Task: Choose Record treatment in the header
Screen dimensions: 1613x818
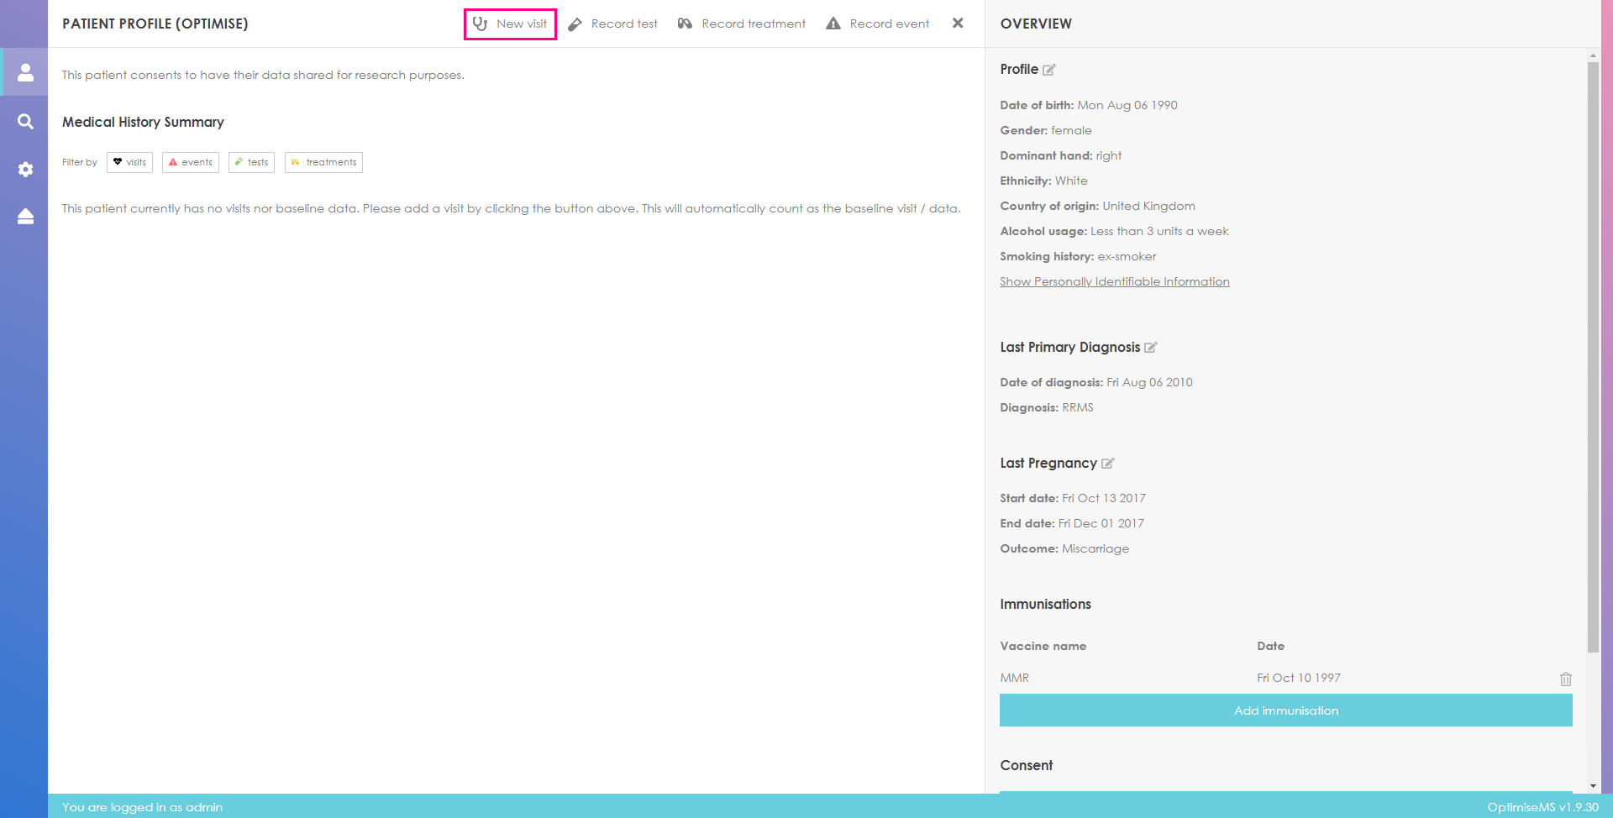Action: [742, 24]
